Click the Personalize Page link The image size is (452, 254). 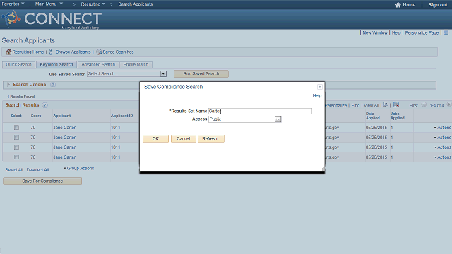tap(422, 33)
